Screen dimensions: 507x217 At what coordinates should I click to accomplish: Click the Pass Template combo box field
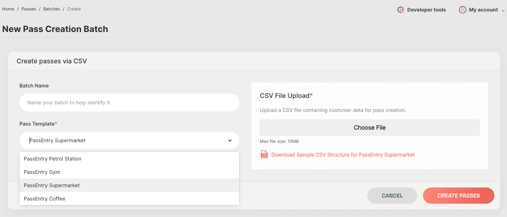[129, 140]
